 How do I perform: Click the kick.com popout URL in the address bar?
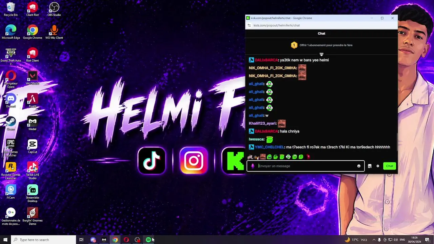point(277,25)
